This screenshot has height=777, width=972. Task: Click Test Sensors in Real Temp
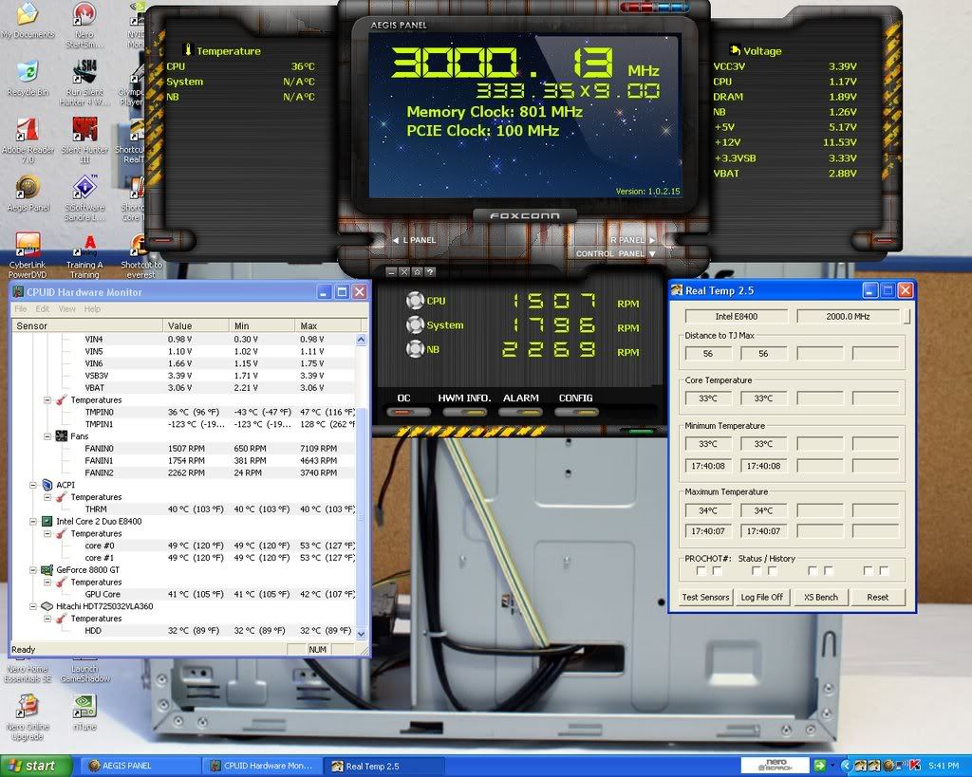(x=705, y=598)
